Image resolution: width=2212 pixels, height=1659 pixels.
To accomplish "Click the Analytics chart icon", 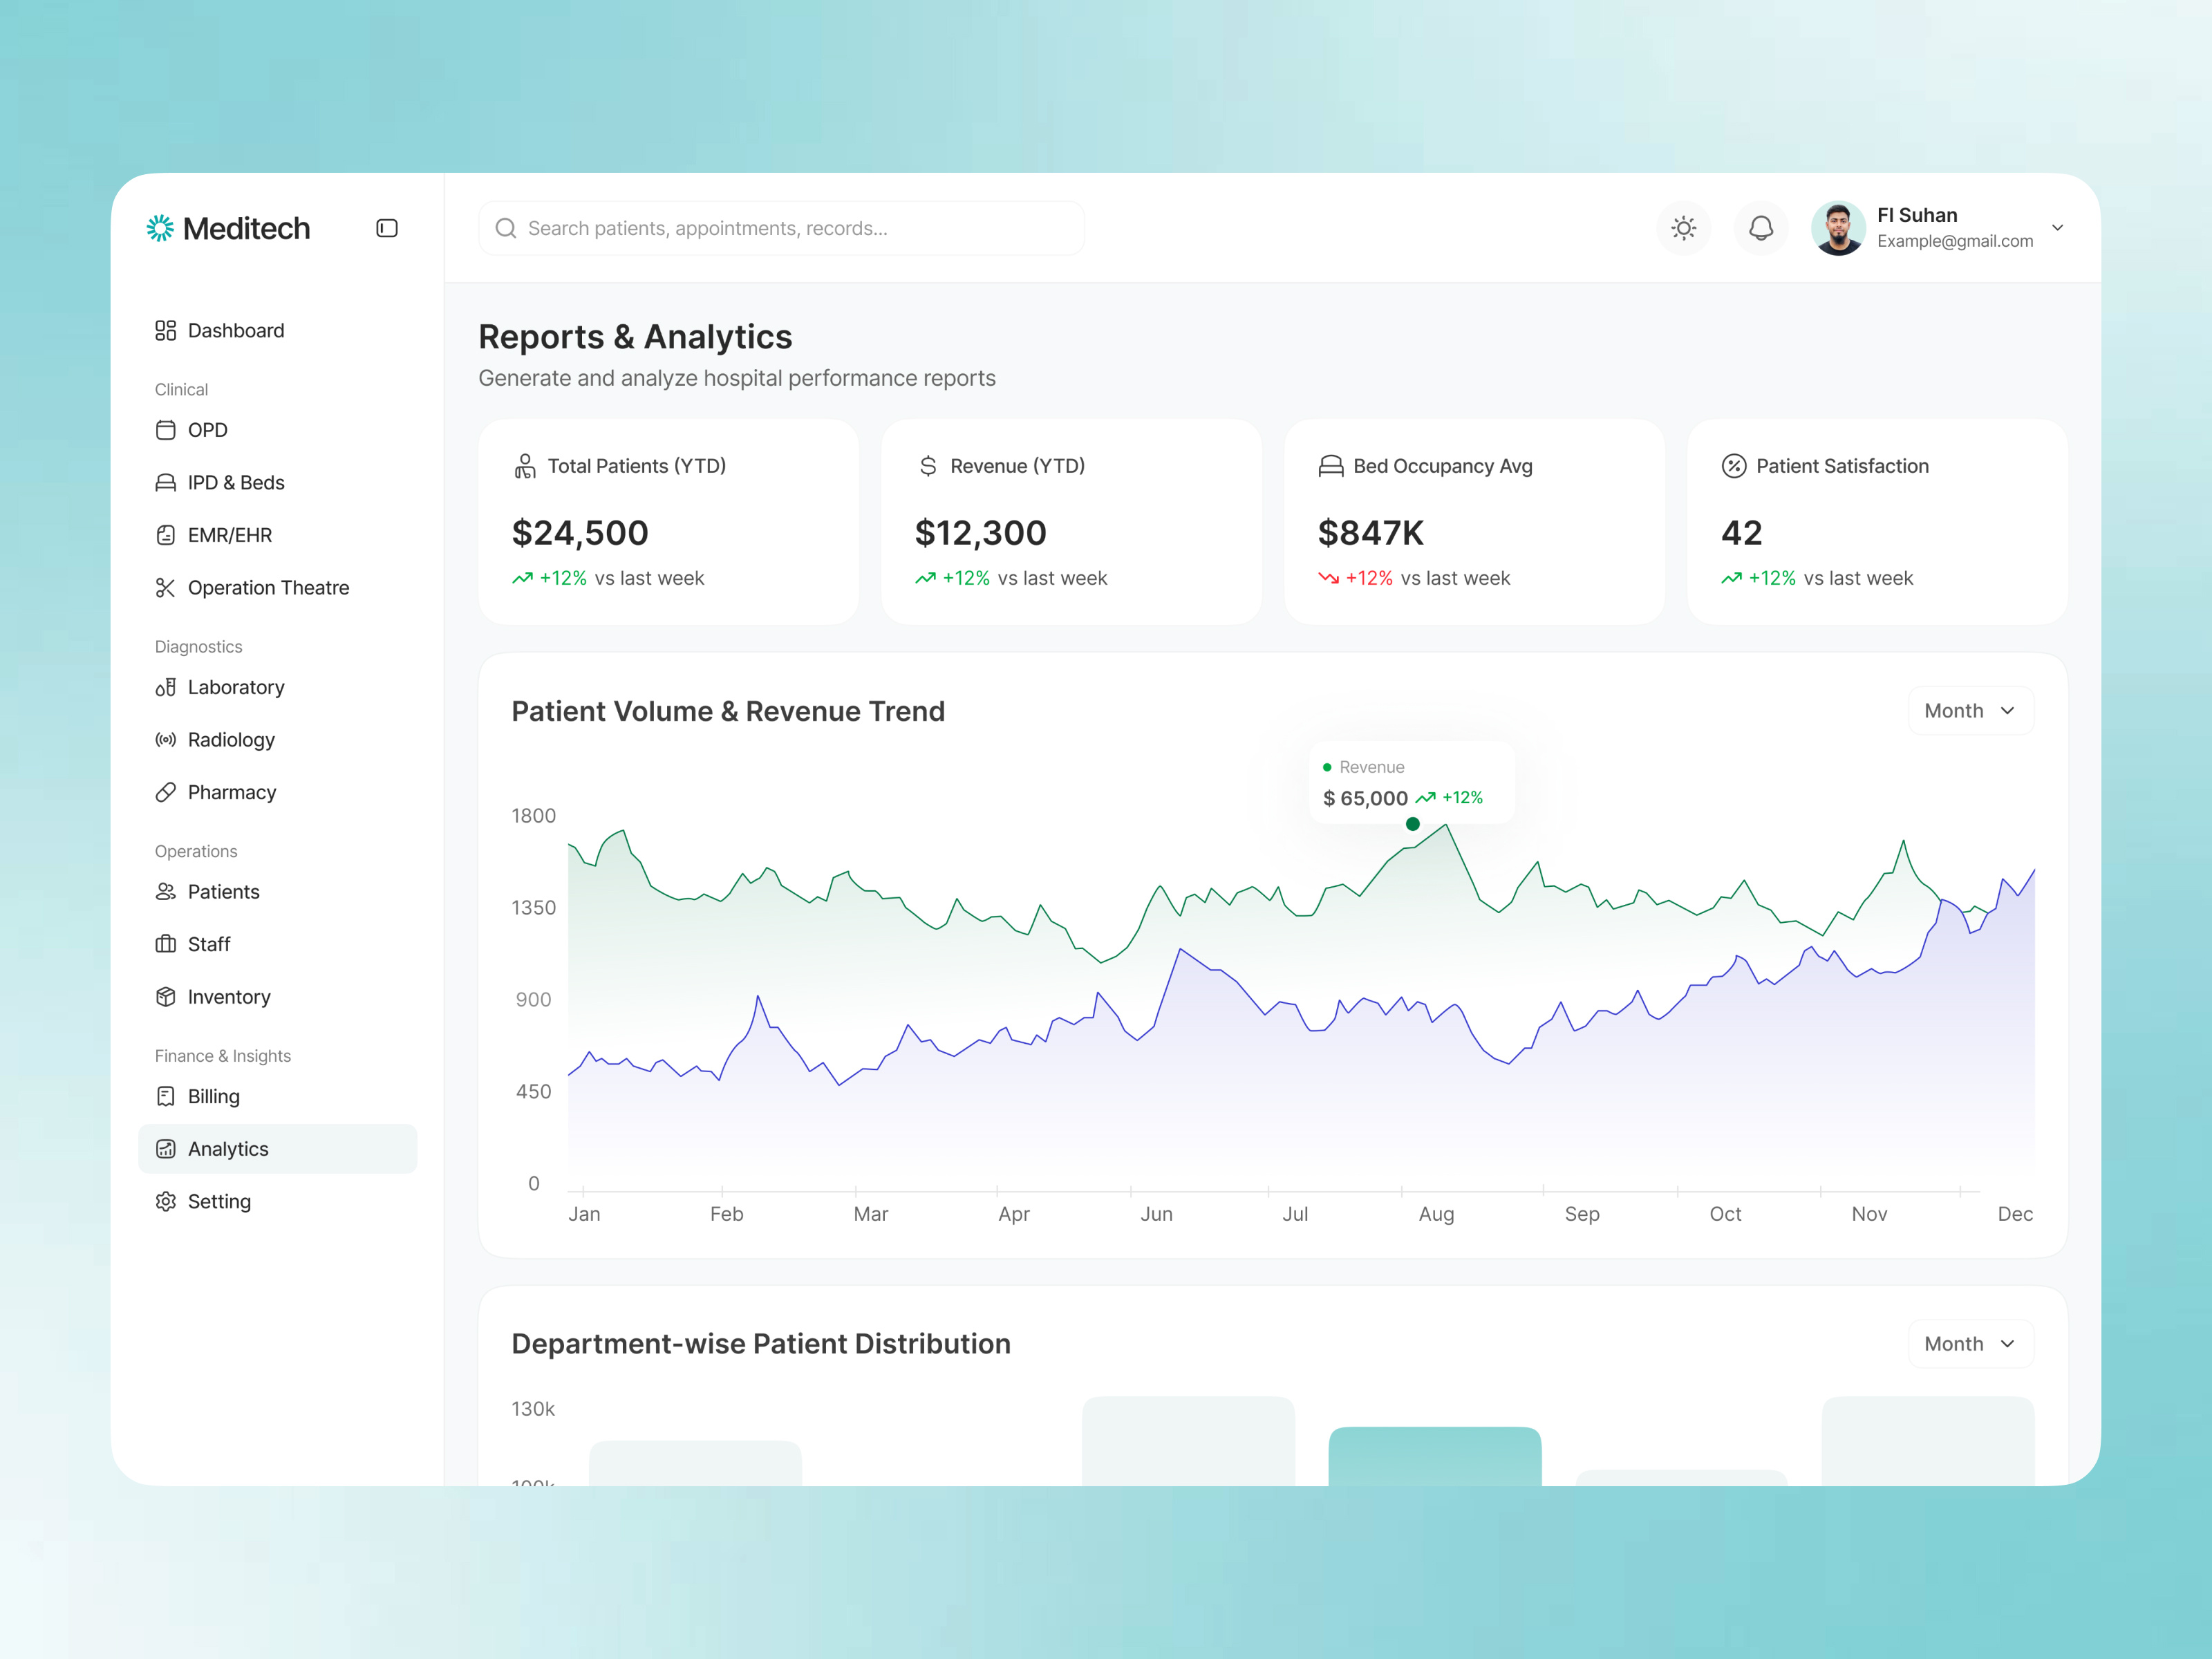I will click(x=166, y=1149).
